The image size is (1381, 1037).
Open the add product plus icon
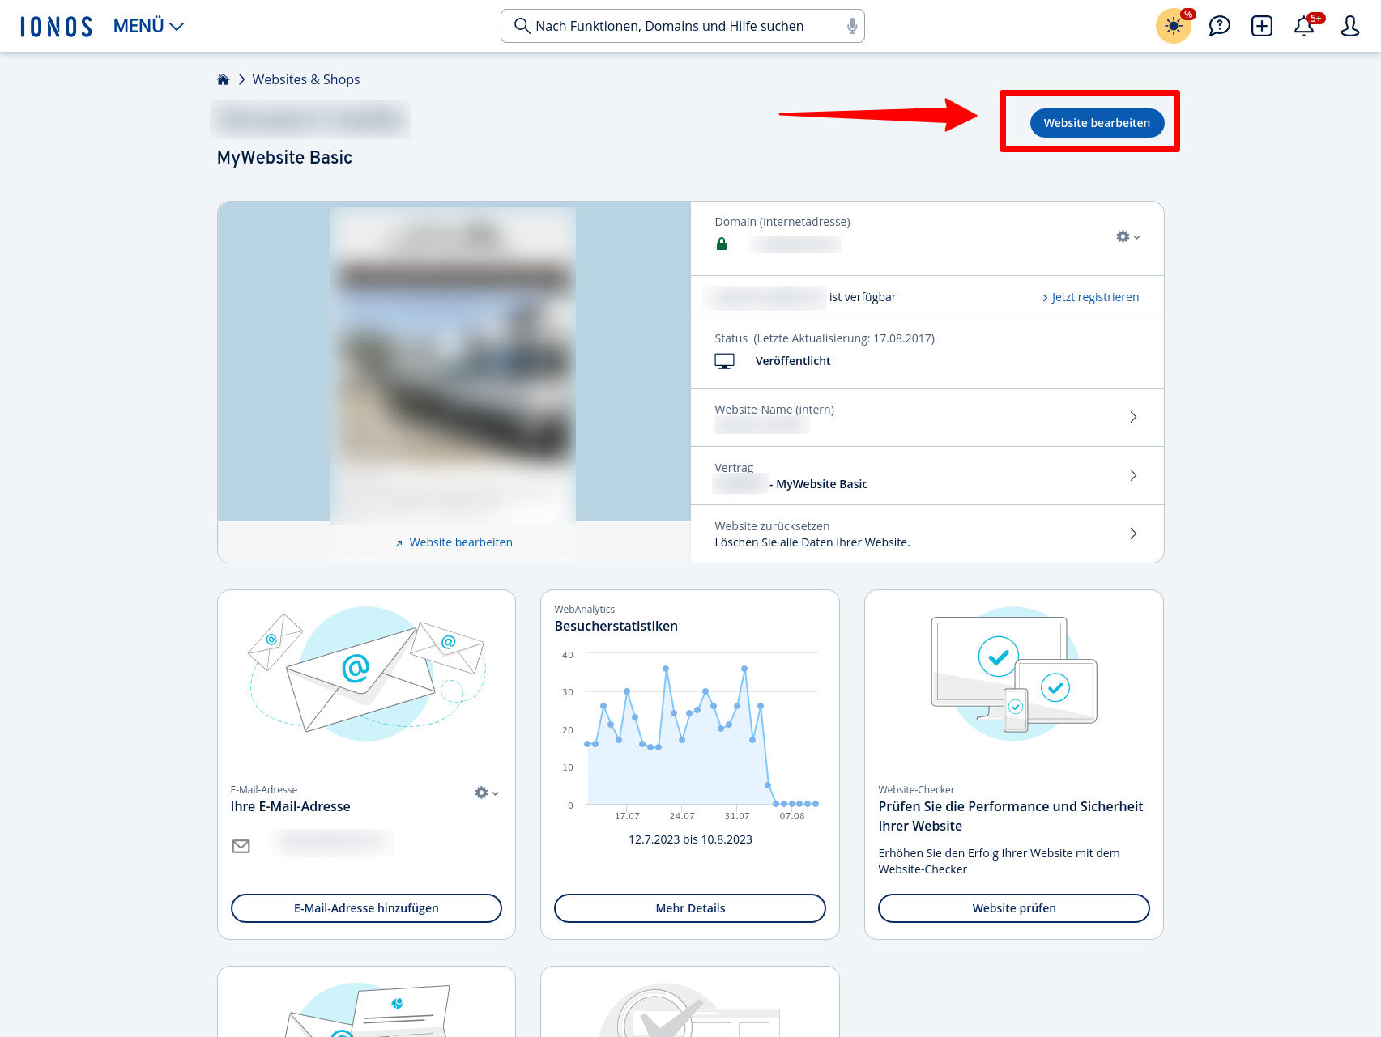[1261, 26]
